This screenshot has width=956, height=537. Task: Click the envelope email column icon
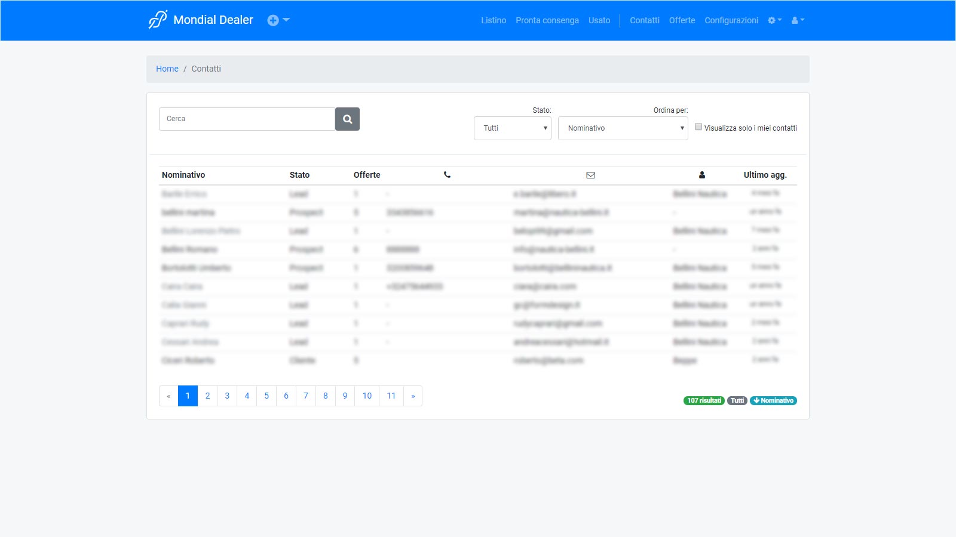[x=590, y=175]
